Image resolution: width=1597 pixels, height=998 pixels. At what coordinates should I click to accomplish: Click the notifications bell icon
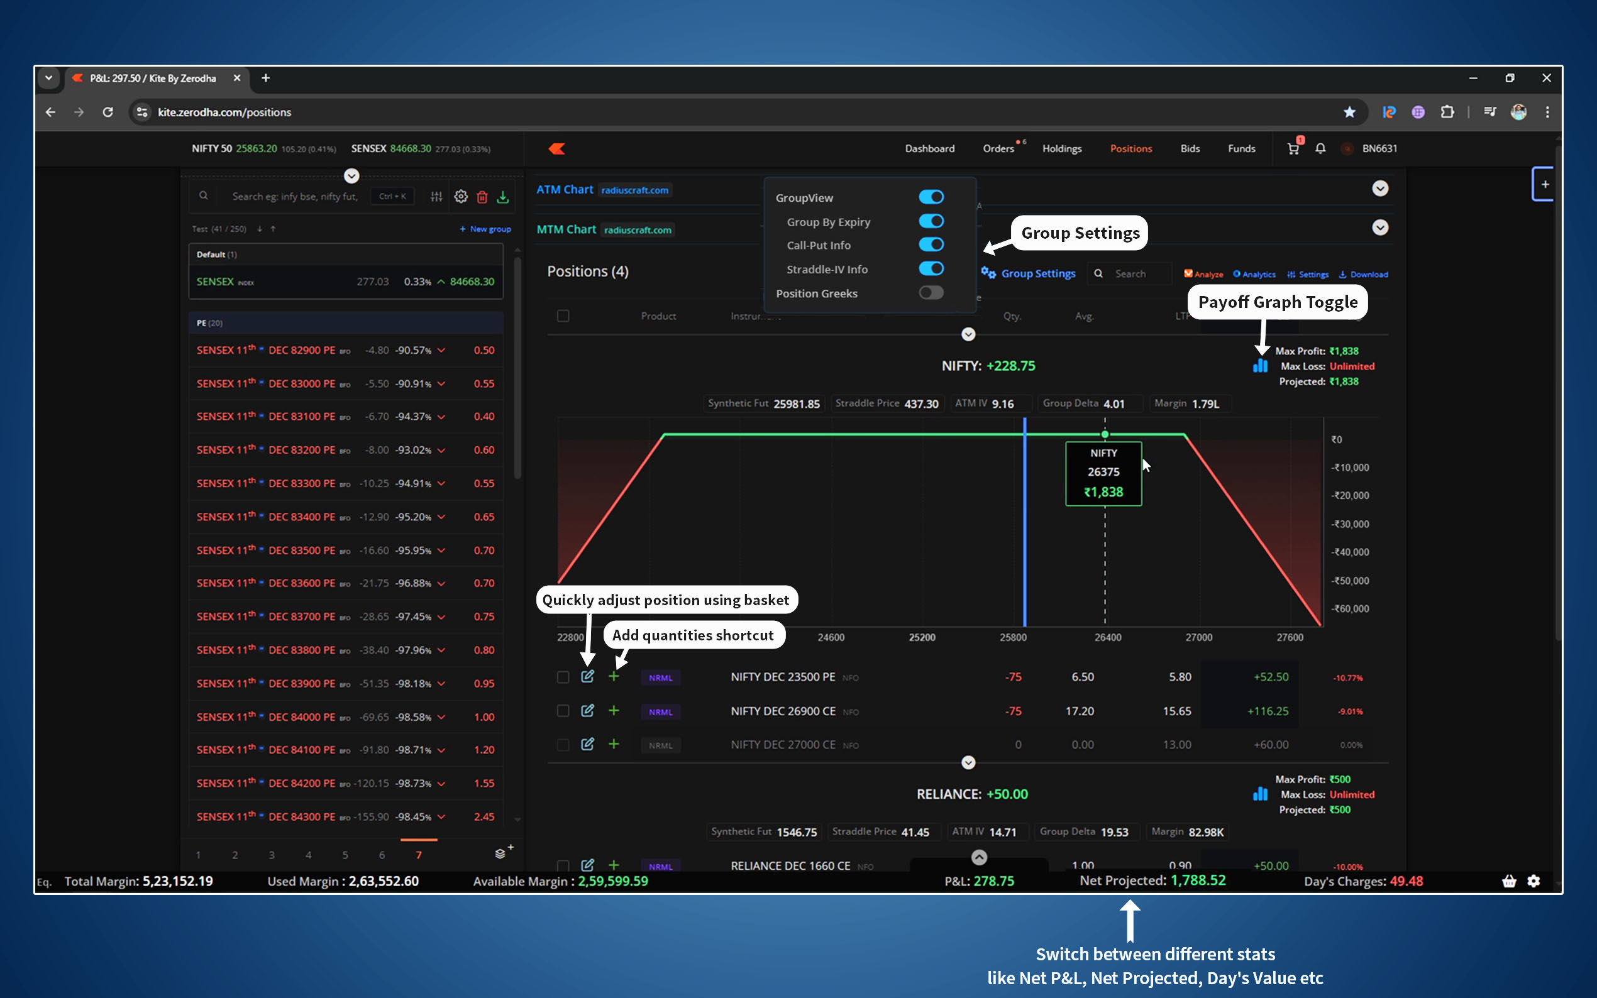click(x=1320, y=148)
